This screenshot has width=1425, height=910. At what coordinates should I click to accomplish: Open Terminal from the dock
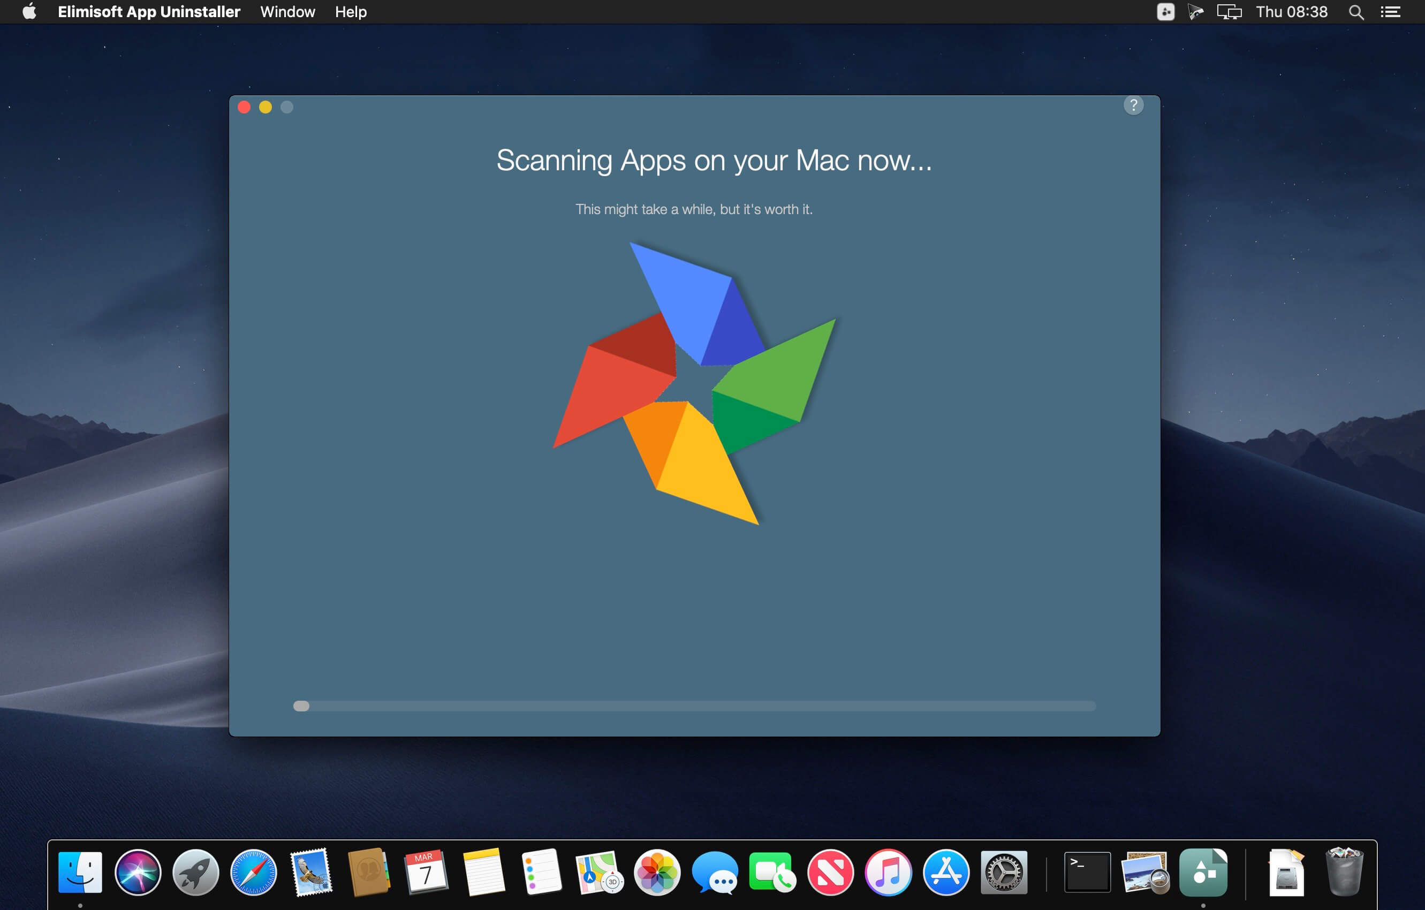(x=1087, y=872)
